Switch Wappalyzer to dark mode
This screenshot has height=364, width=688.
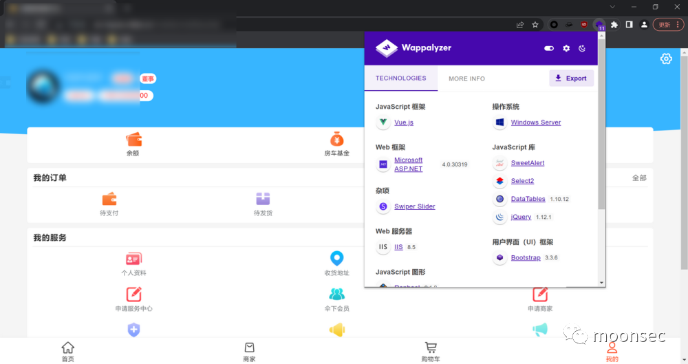point(582,48)
